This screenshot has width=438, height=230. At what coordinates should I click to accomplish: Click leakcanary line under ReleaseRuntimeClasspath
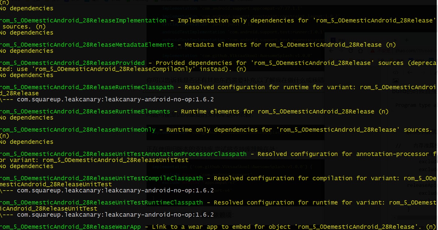[107, 100]
